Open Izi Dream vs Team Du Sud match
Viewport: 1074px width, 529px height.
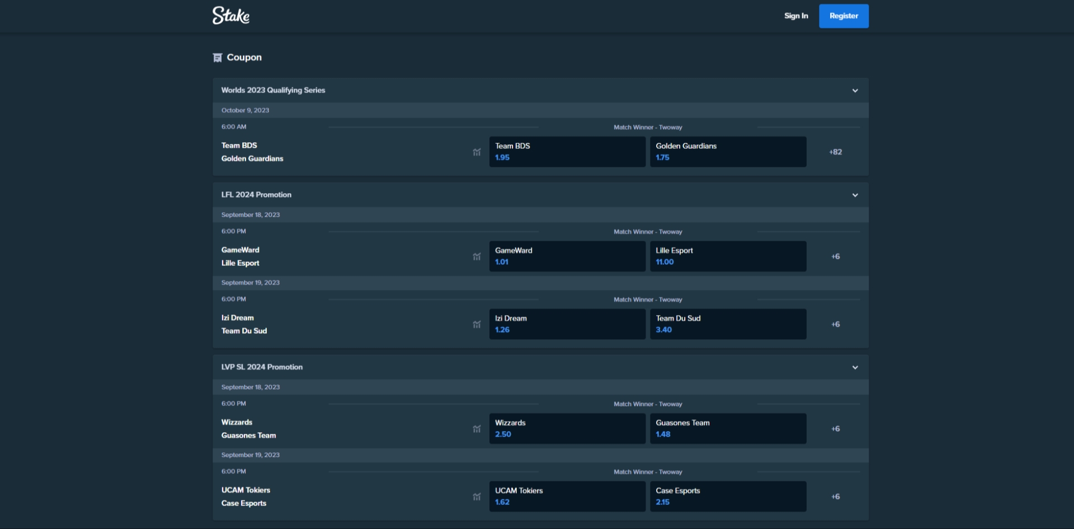(x=244, y=324)
